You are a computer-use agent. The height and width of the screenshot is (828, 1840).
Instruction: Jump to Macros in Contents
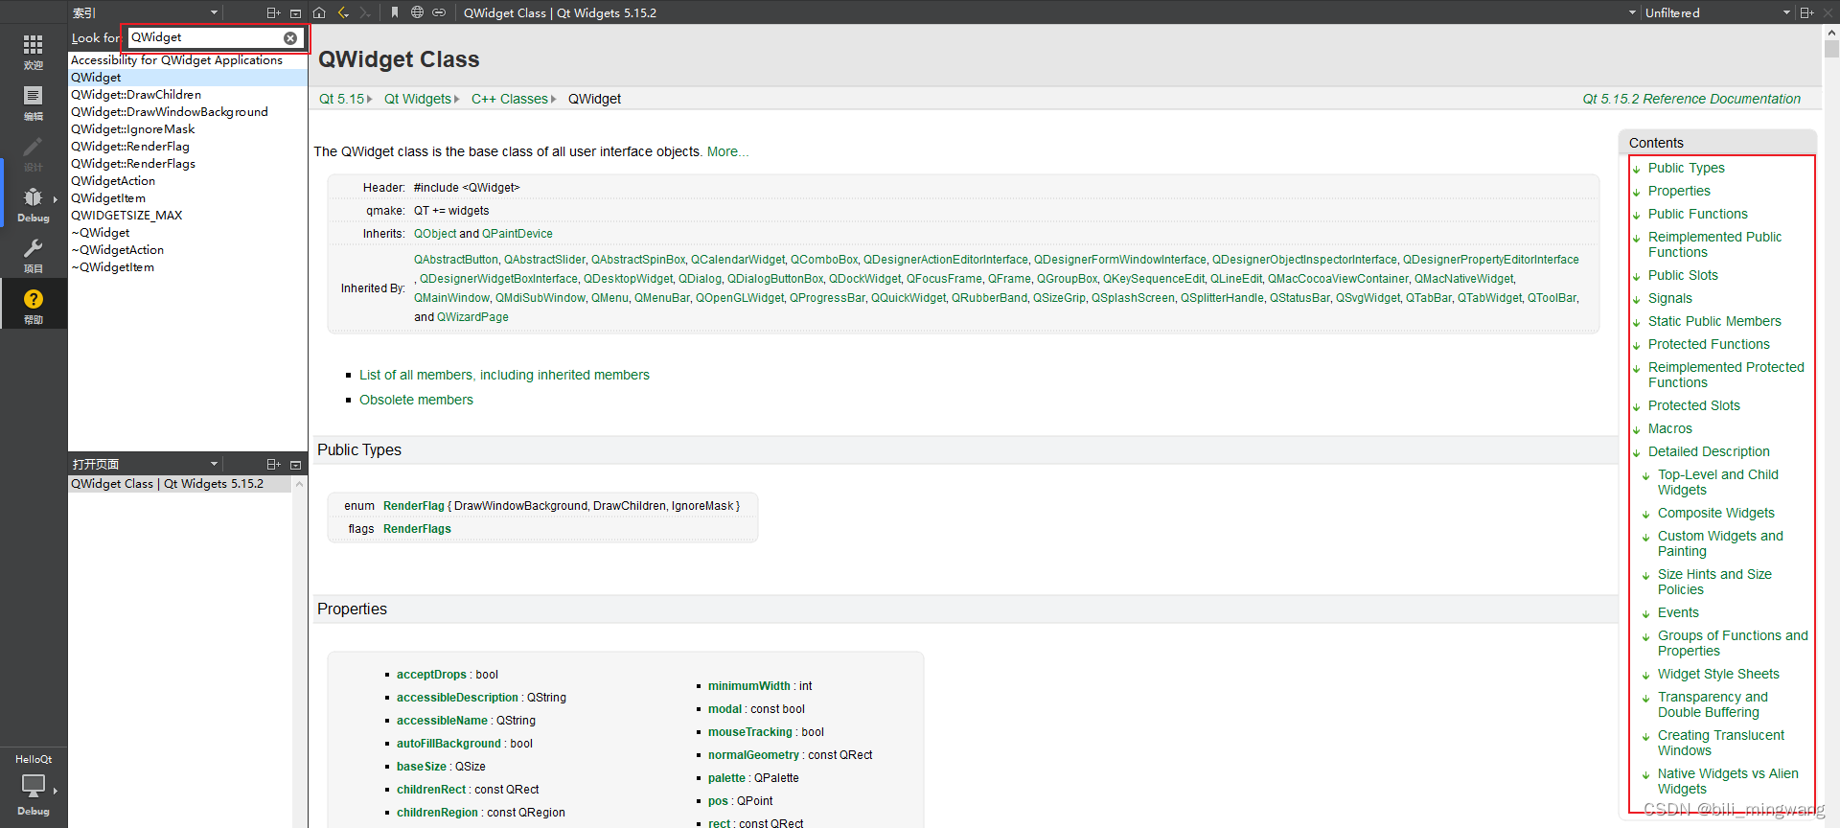(x=1670, y=428)
